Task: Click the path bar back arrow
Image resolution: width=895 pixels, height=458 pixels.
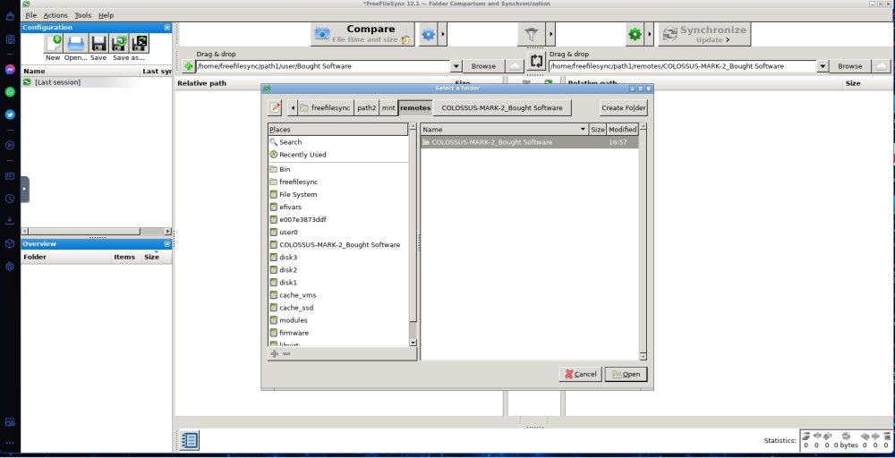Action: [293, 108]
